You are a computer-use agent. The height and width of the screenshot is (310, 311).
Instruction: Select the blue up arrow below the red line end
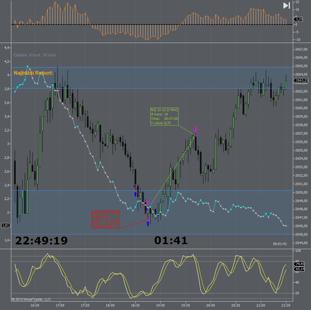148,223
